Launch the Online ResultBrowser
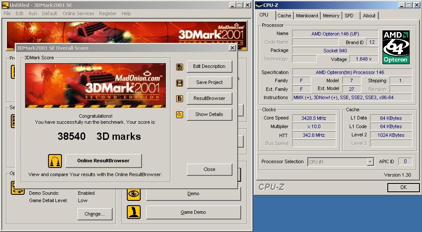 coord(103,161)
